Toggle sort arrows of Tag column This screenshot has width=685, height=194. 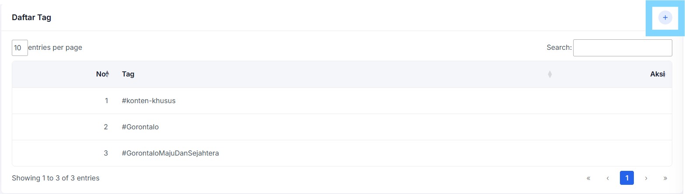[x=550, y=74]
